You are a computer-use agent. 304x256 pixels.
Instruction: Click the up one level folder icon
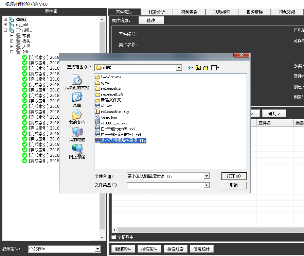[x=198, y=68]
